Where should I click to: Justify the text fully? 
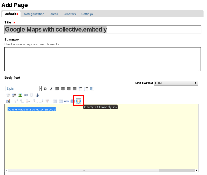75,89
